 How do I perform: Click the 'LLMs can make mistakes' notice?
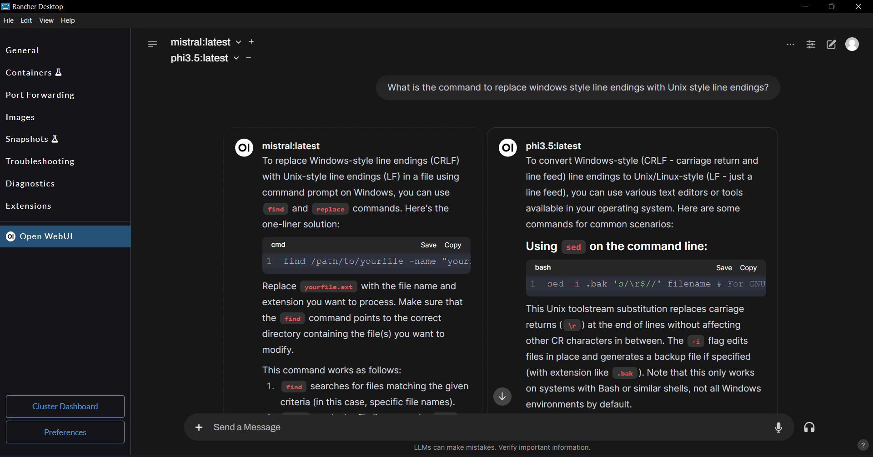(x=502, y=447)
